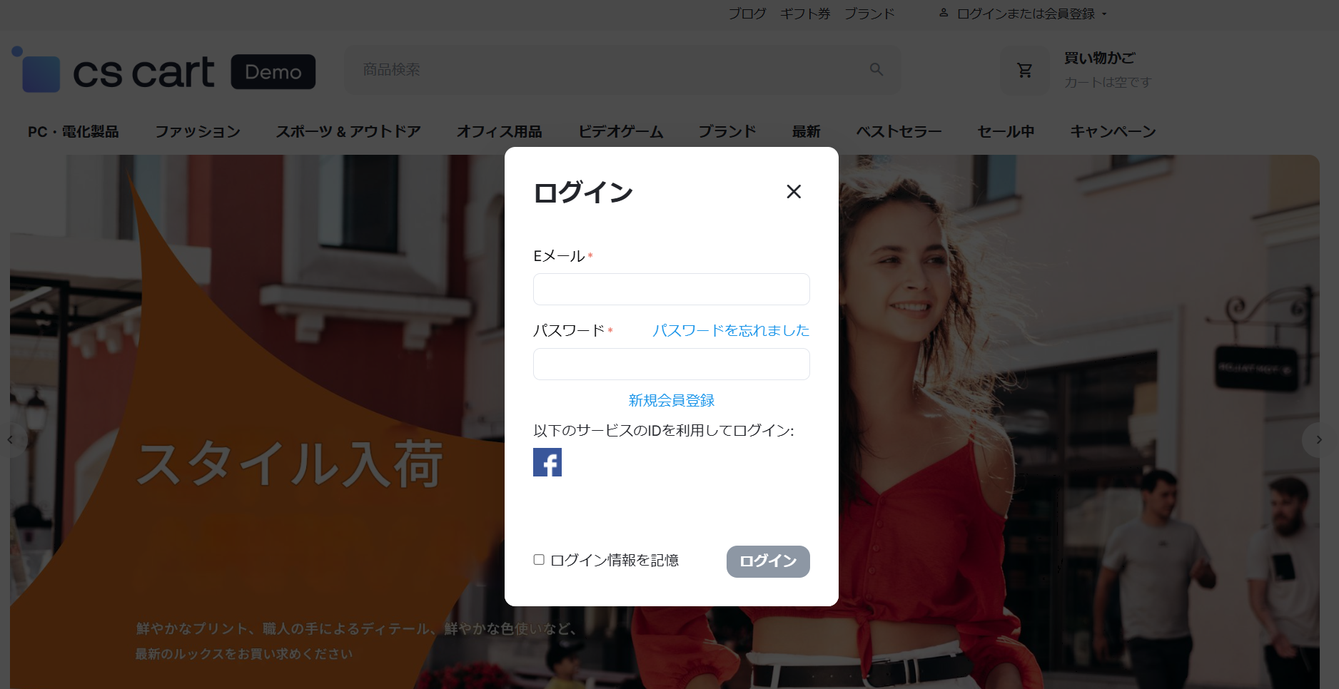This screenshot has width=1339, height=689.
Task: Click the パスワード input field
Action: 671,364
